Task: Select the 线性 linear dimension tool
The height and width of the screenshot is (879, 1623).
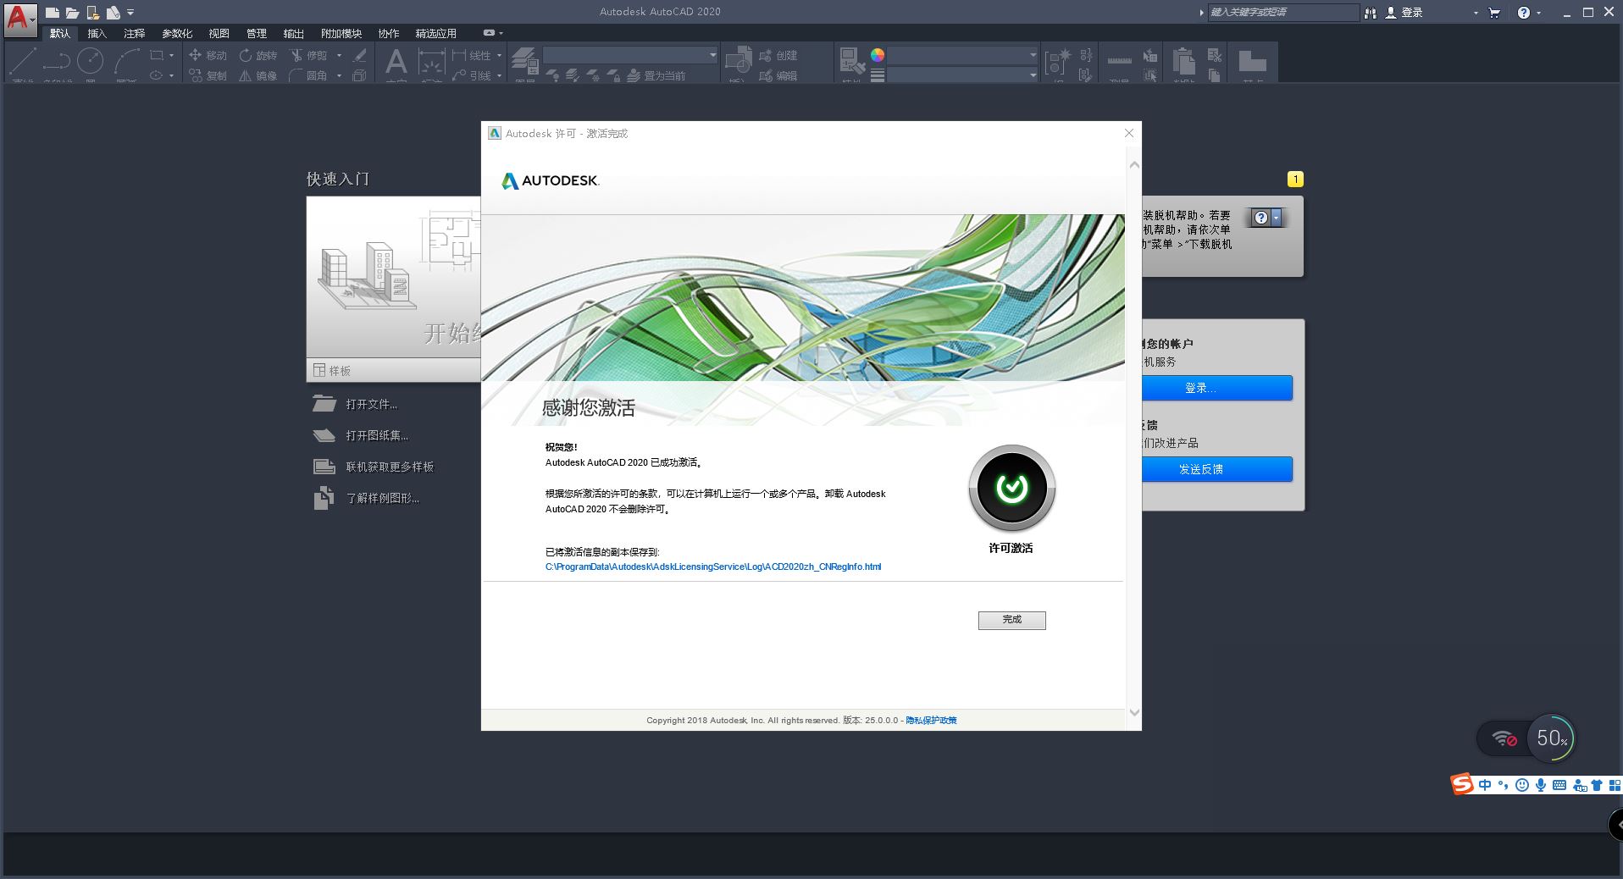Action: 472,55
